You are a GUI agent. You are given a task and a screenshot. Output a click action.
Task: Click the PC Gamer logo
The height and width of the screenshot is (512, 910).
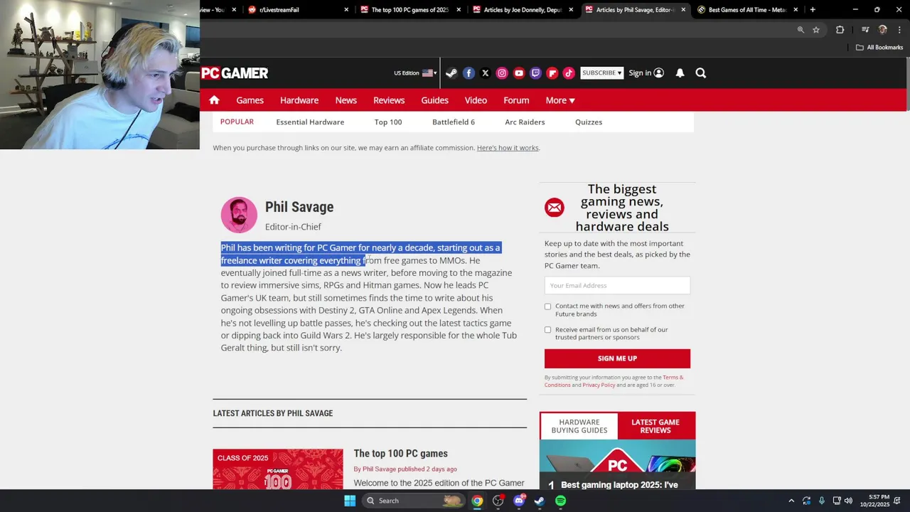[x=235, y=73]
